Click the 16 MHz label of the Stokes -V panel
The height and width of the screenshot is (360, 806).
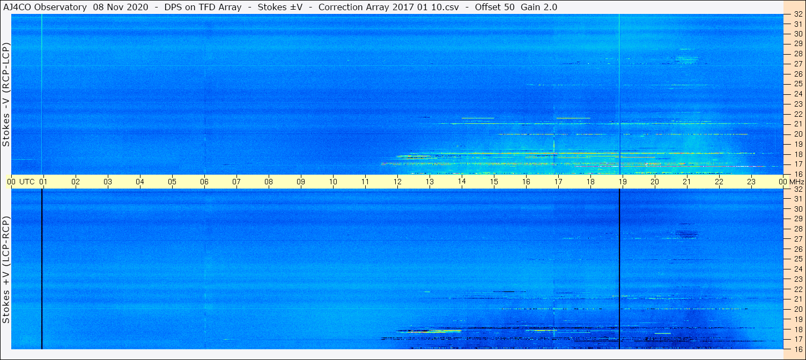pyautogui.click(x=797, y=174)
